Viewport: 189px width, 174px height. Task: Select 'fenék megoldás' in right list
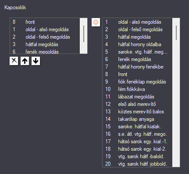pyautogui.click(x=137, y=59)
